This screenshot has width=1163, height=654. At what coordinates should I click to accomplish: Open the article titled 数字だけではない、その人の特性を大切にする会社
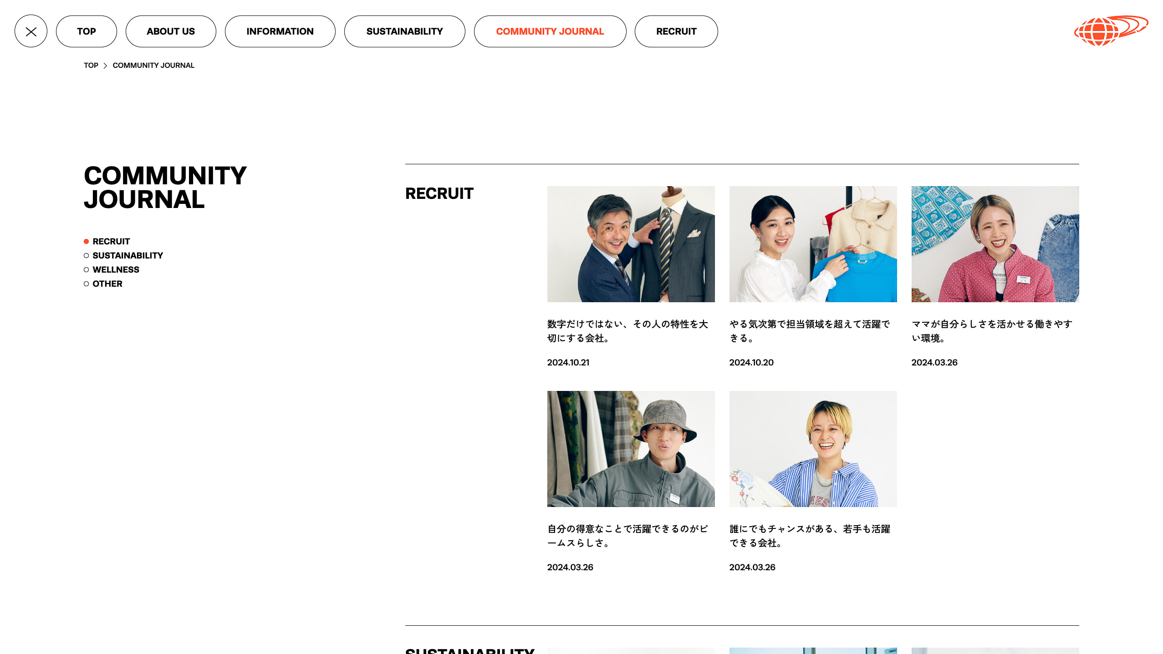(x=627, y=331)
